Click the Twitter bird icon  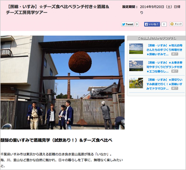click(124, 24)
